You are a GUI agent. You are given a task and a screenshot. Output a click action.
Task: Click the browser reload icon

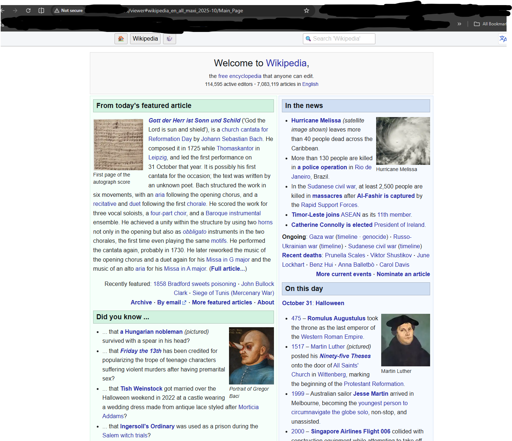coord(28,11)
